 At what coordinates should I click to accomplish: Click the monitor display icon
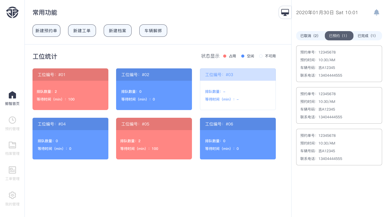pyautogui.click(x=285, y=12)
